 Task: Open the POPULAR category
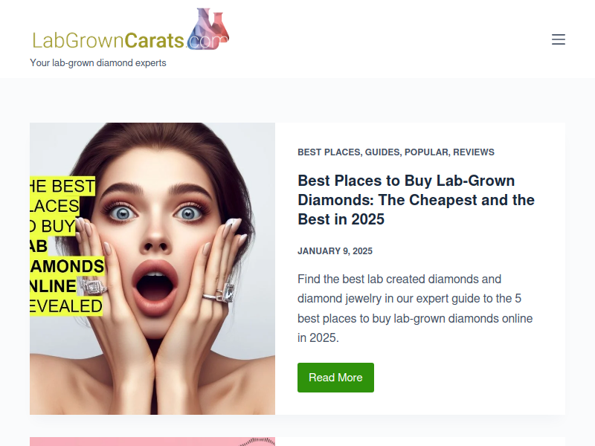[x=426, y=152]
